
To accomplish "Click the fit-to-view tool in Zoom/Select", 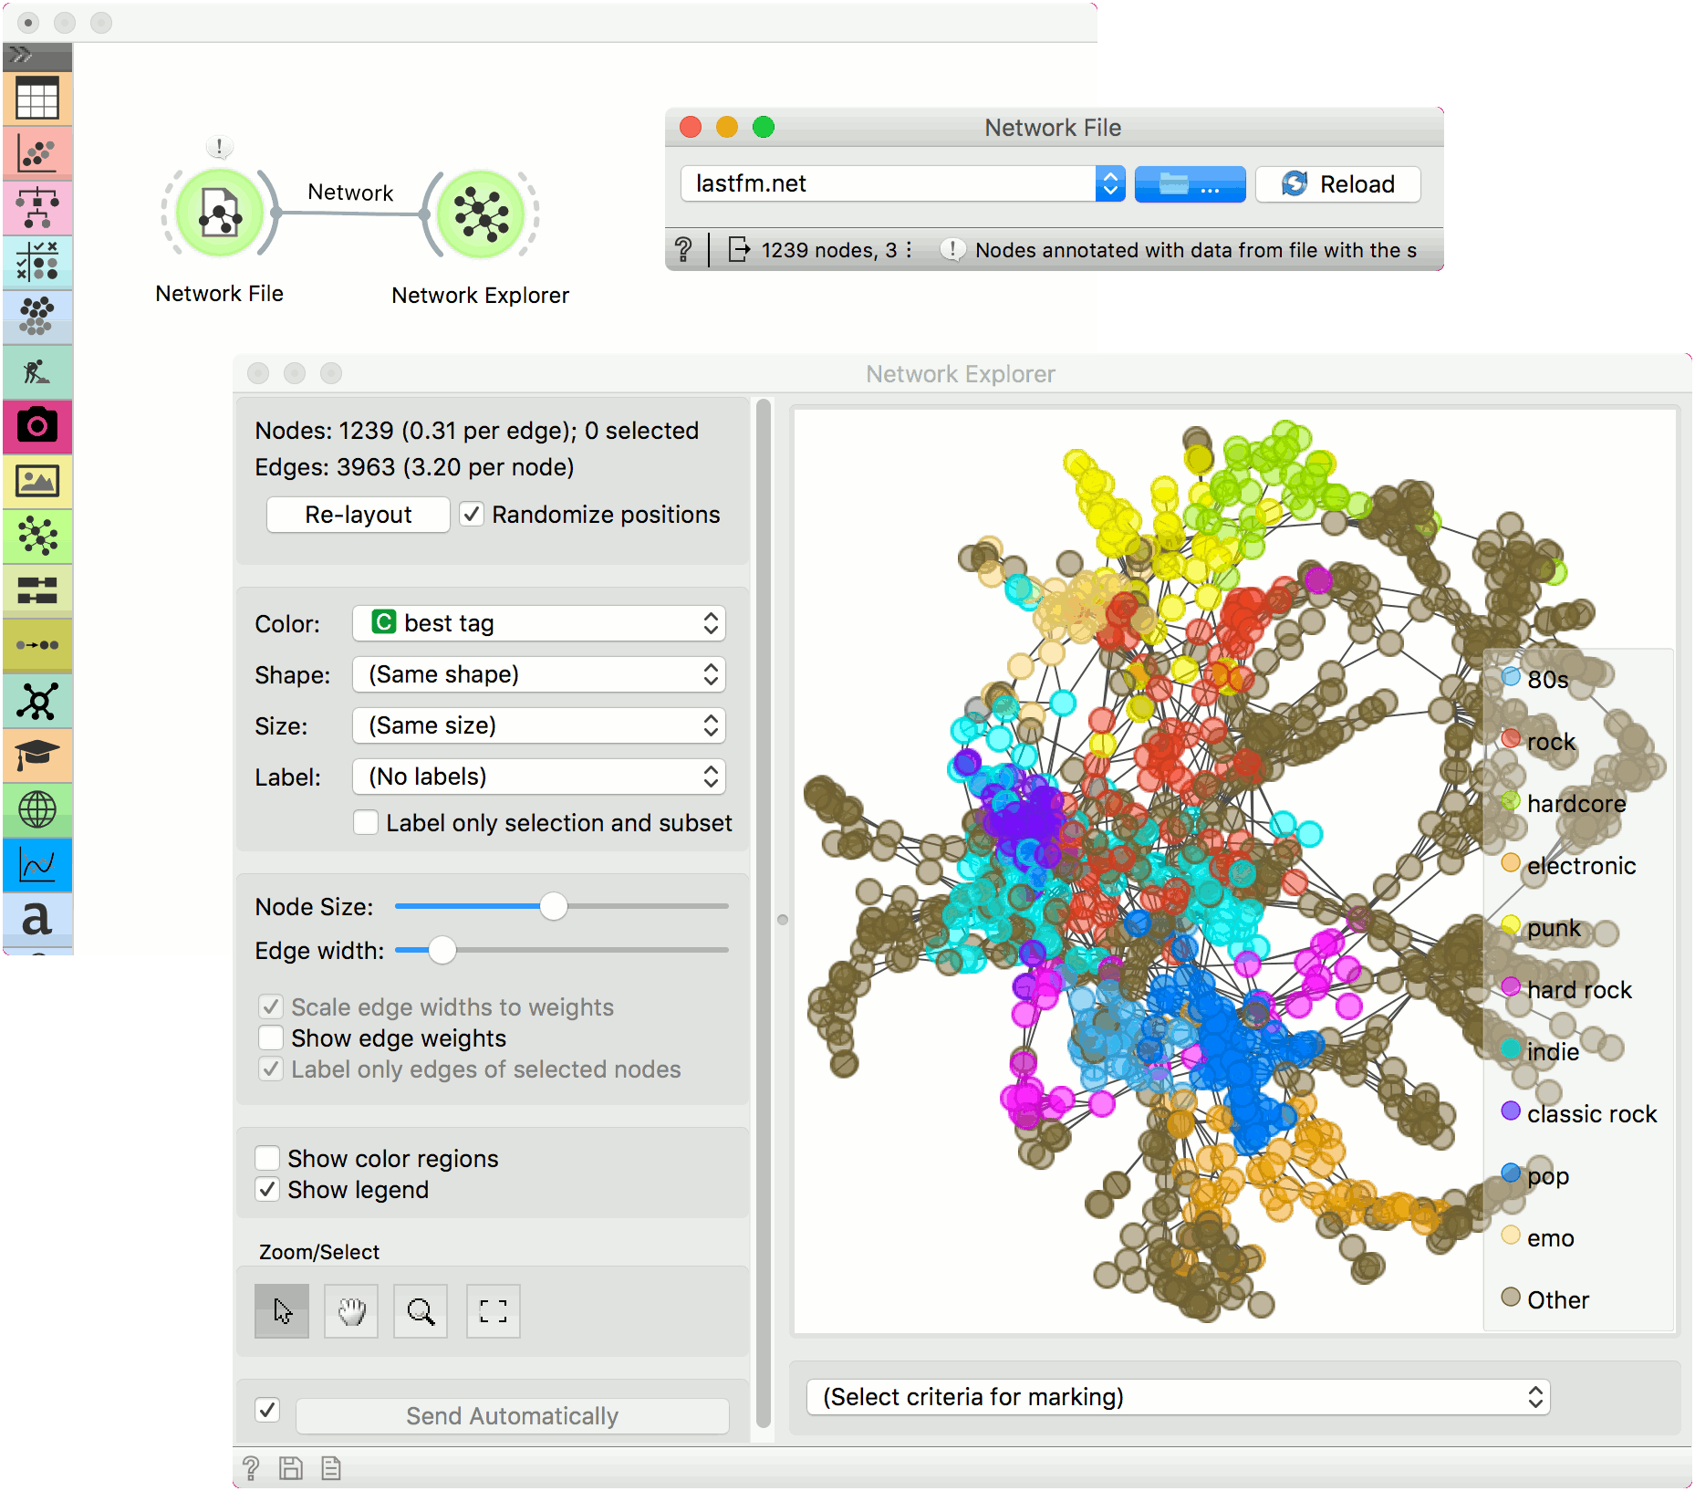I will [493, 1311].
